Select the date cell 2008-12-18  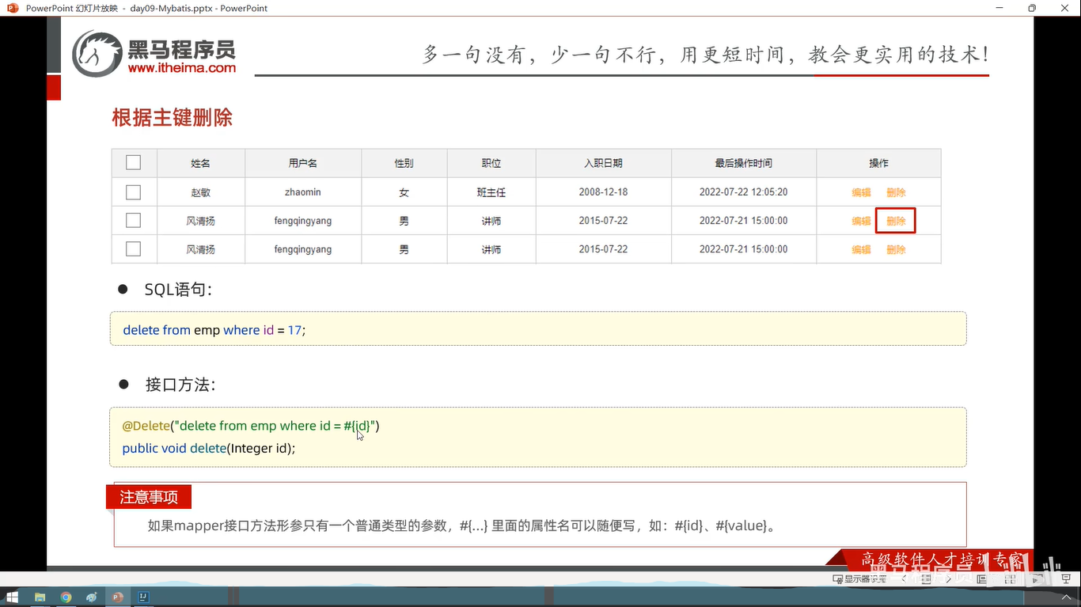pos(603,192)
